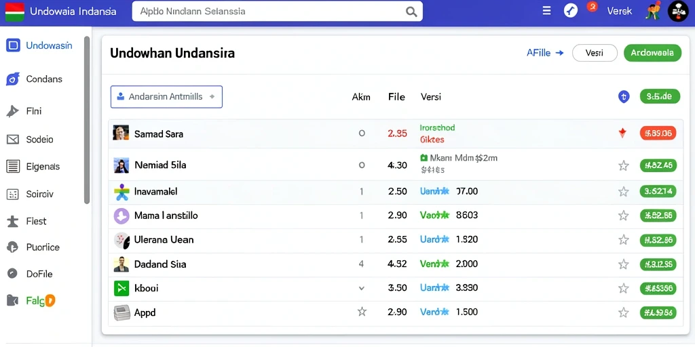
Task: Open the AFille arrow link
Action: 545,53
